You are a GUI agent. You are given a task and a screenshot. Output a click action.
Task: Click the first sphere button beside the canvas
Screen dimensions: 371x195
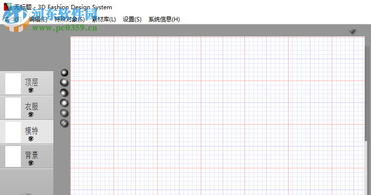[x=65, y=73]
